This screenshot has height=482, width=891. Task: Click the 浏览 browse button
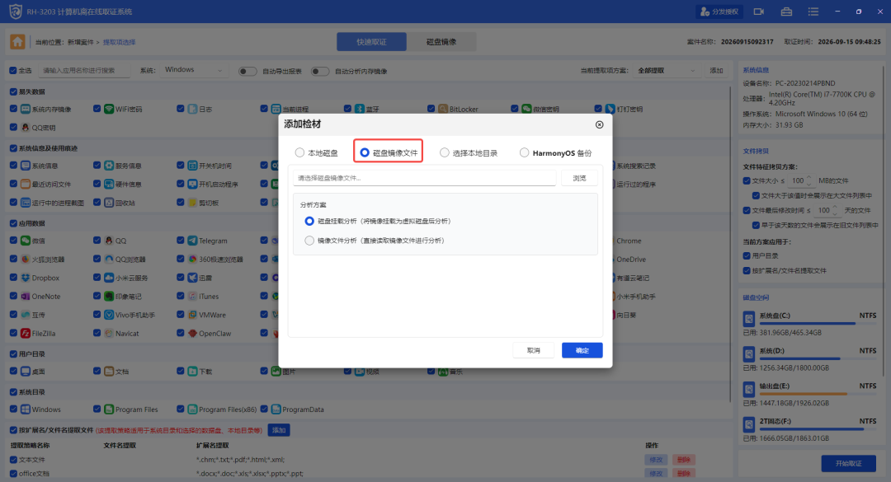pyautogui.click(x=579, y=178)
